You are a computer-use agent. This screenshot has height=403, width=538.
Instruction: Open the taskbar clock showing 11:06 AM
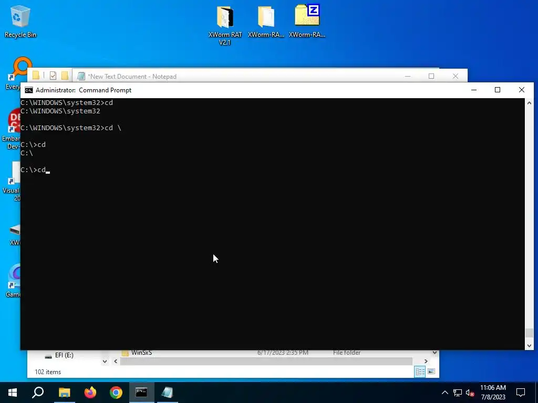tap(493, 393)
